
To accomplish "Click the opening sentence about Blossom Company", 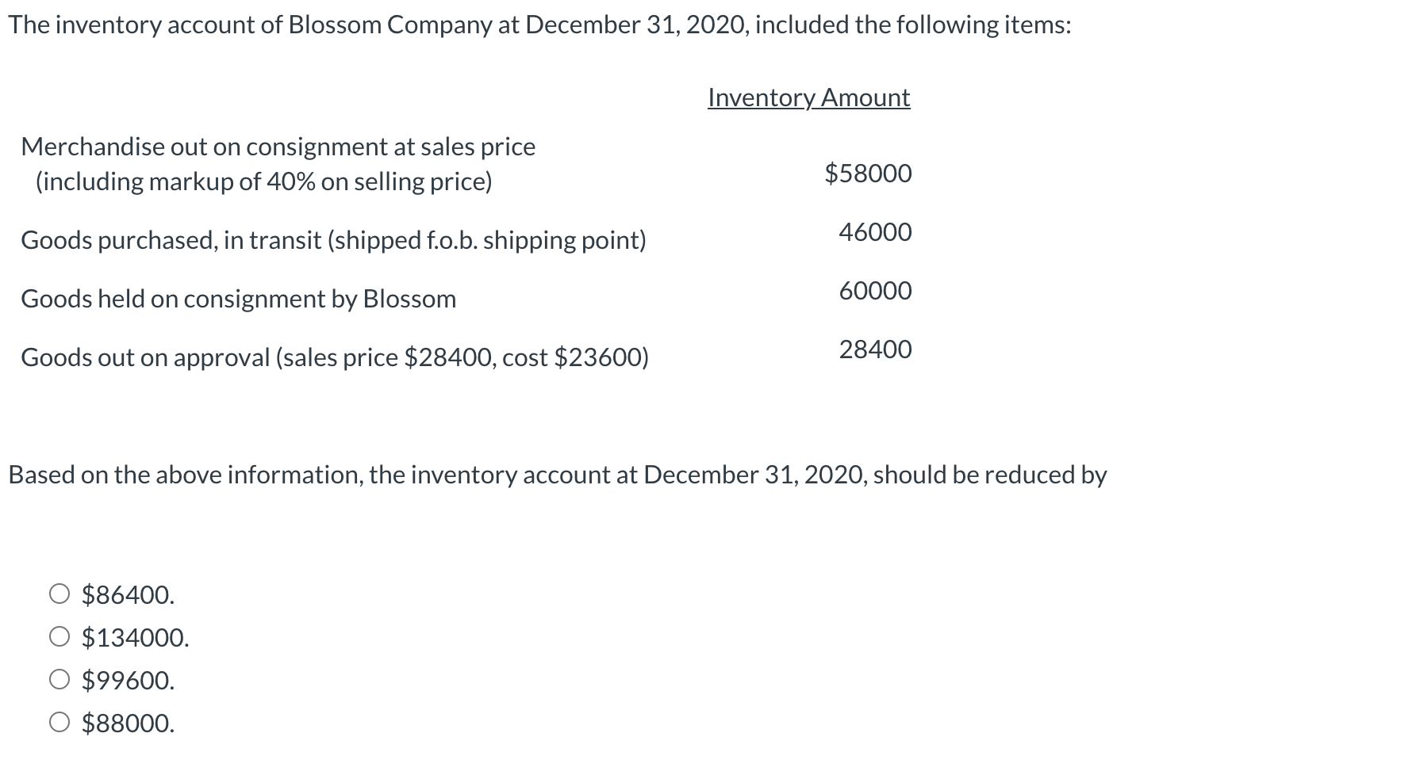I will click(x=539, y=25).
